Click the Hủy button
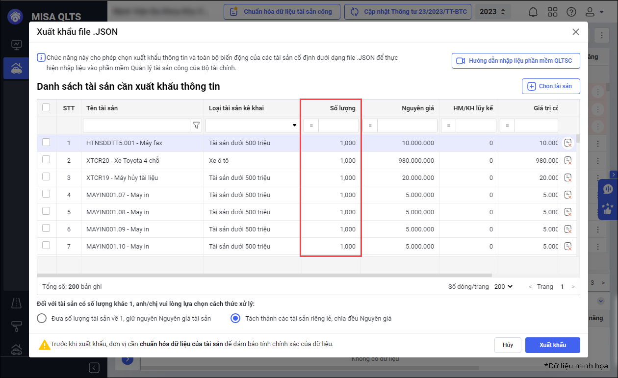 (508, 345)
